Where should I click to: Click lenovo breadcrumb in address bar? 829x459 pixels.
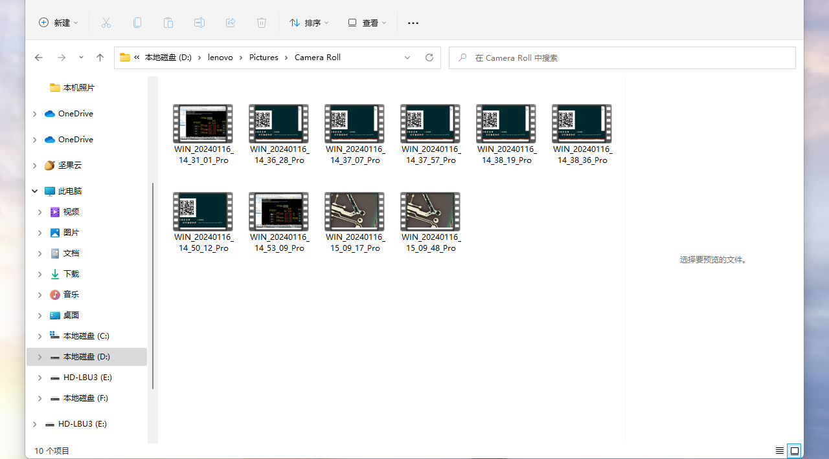click(x=220, y=58)
